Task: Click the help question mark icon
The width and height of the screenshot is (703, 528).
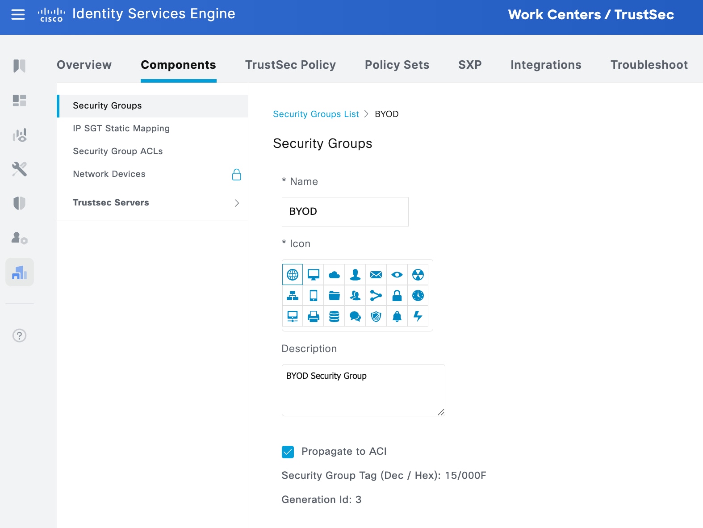Action: (x=19, y=335)
